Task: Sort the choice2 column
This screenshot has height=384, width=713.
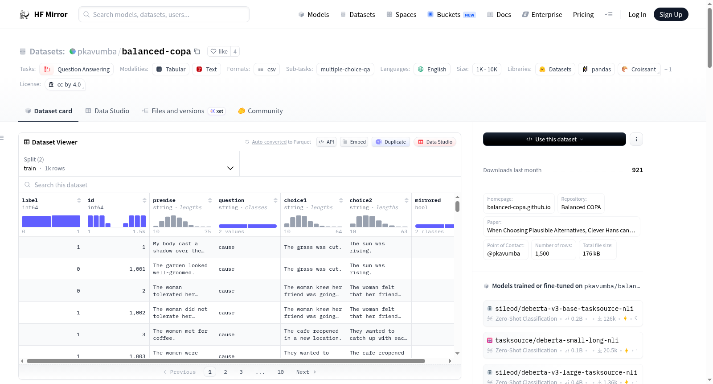Action: coord(406,200)
